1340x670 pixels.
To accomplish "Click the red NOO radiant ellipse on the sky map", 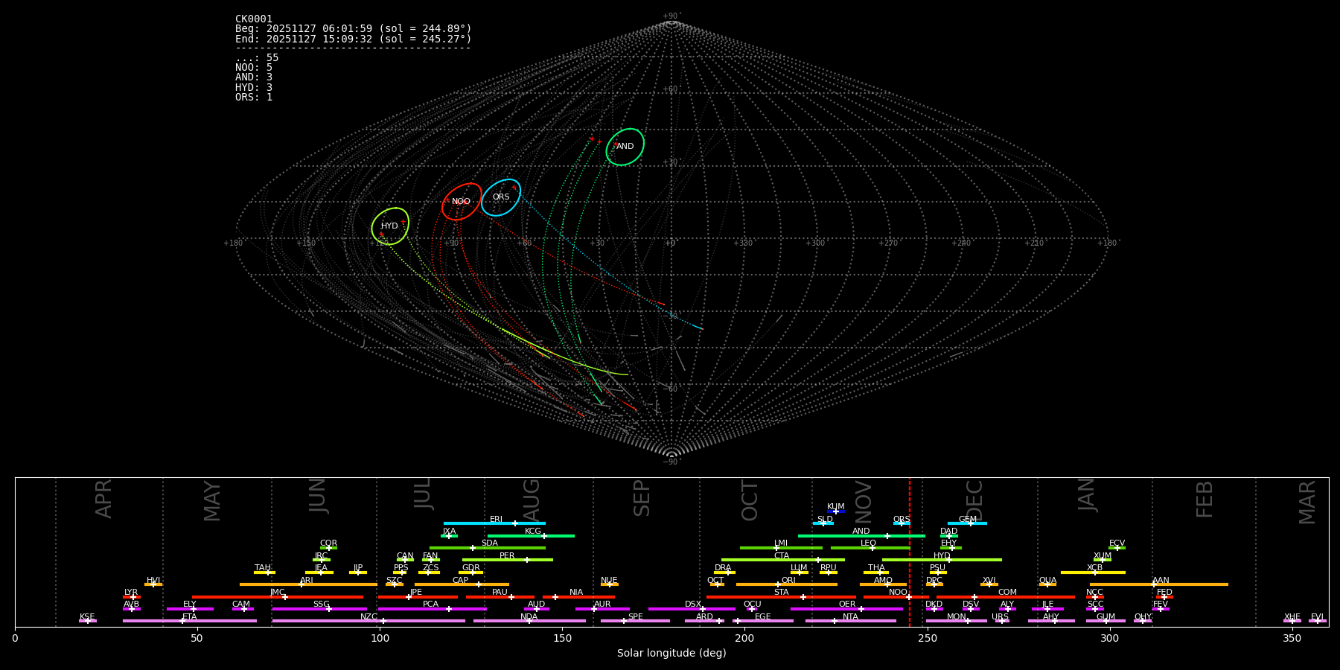I will [462, 202].
